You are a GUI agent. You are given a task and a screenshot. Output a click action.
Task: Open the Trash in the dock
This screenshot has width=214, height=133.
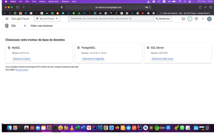pos(207,128)
